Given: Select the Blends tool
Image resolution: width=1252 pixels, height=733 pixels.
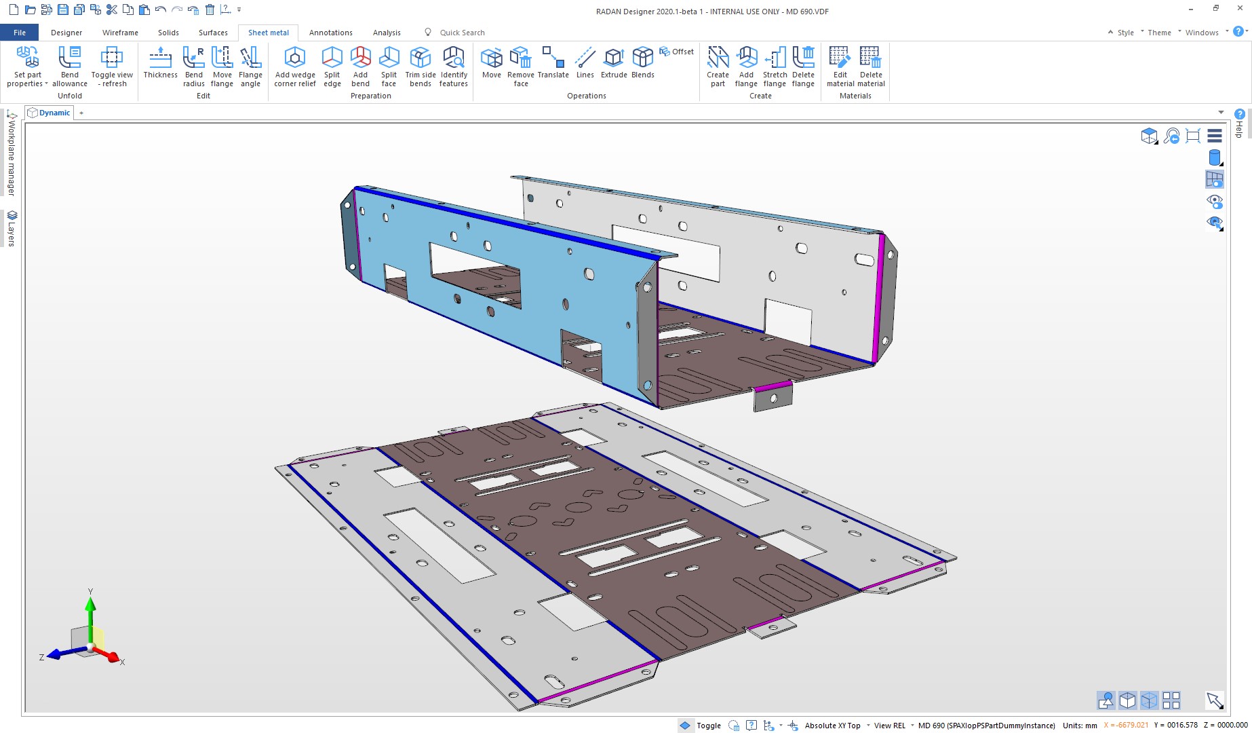Looking at the screenshot, I should click(x=642, y=66).
